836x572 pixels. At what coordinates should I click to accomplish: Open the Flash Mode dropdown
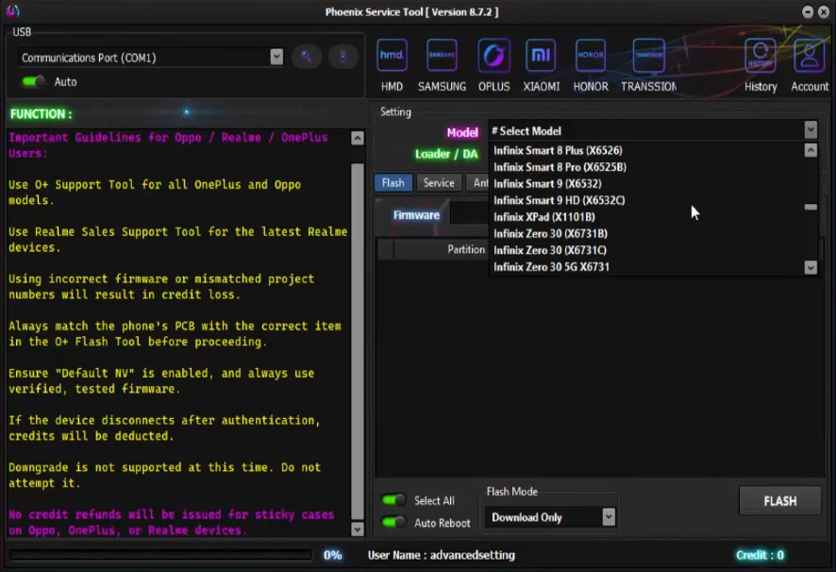(x=609, y=516)
